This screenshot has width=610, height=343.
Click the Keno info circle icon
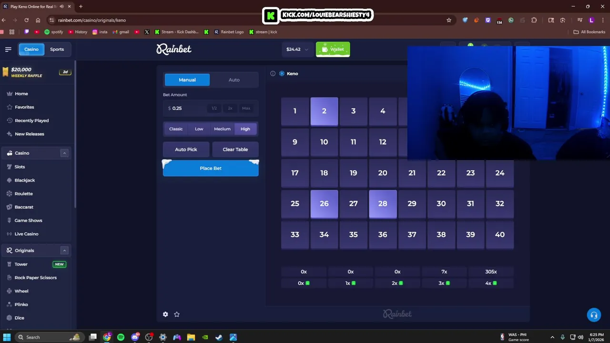point(273,73)
